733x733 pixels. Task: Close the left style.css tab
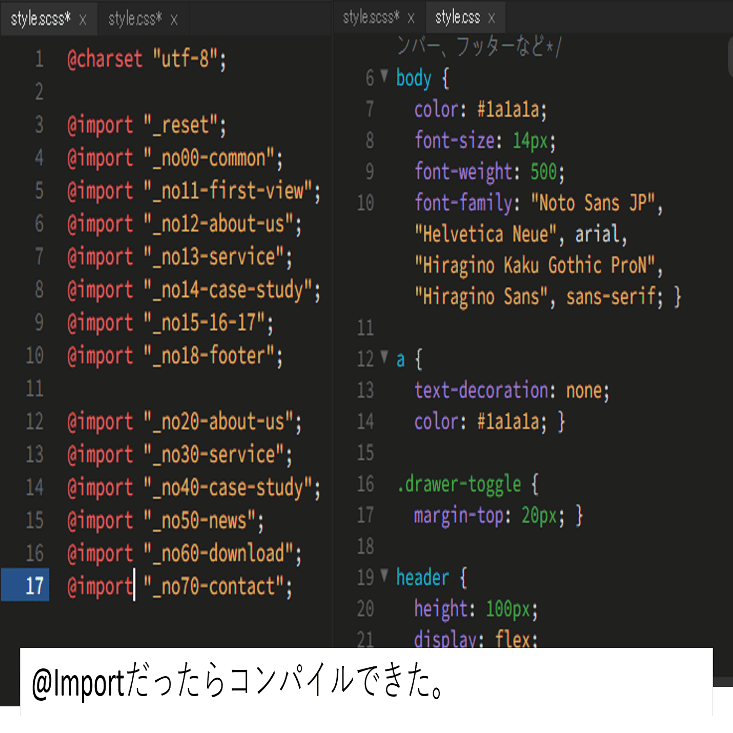click(x=174, y=20)
